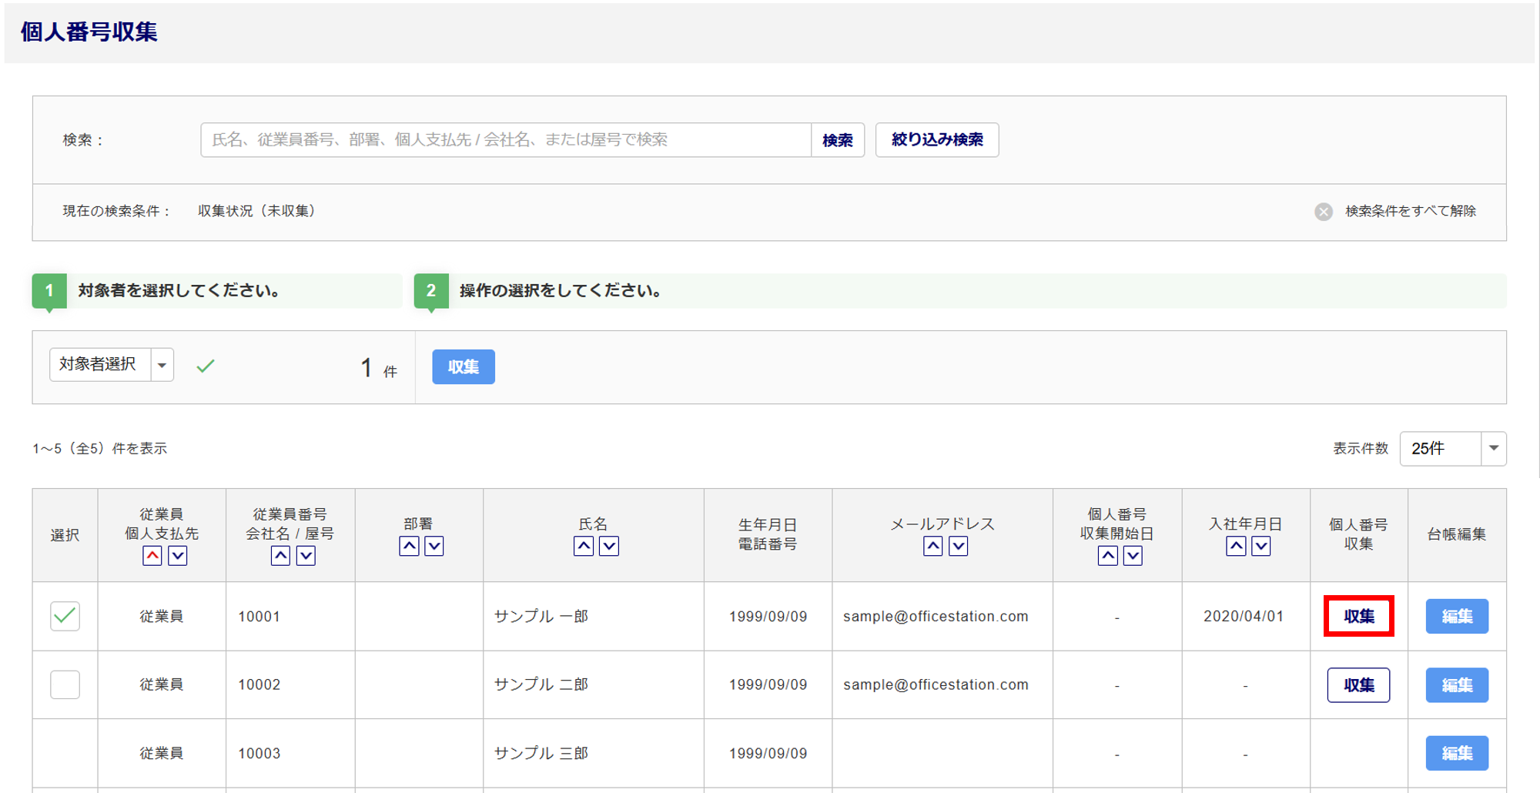
Task: Sort 入社年月日 column ascending
Action: point(1236,546)
